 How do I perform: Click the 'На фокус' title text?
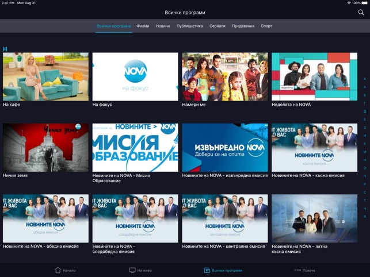coord(102,105)
